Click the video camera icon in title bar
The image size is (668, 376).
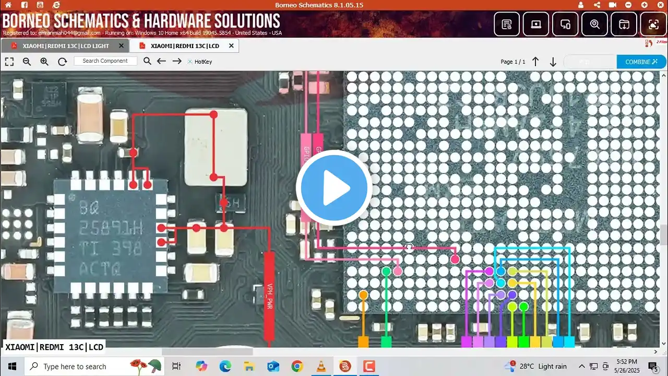coord(613,5)
